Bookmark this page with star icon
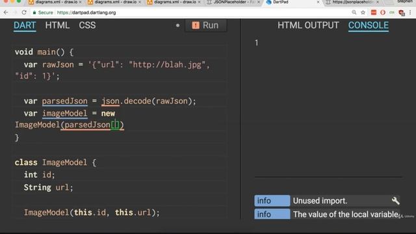 click(x=363, y=12)
